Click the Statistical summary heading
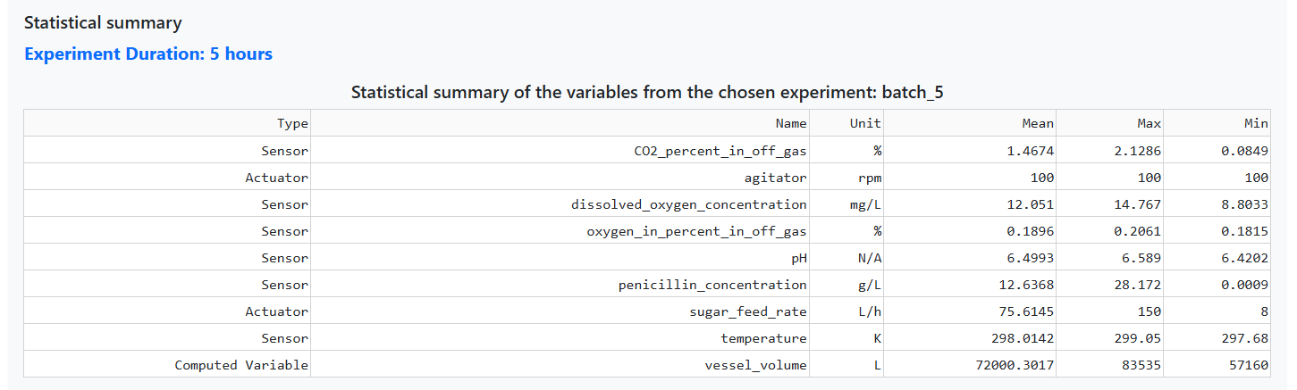1297x390 pixels. point(103,23)
